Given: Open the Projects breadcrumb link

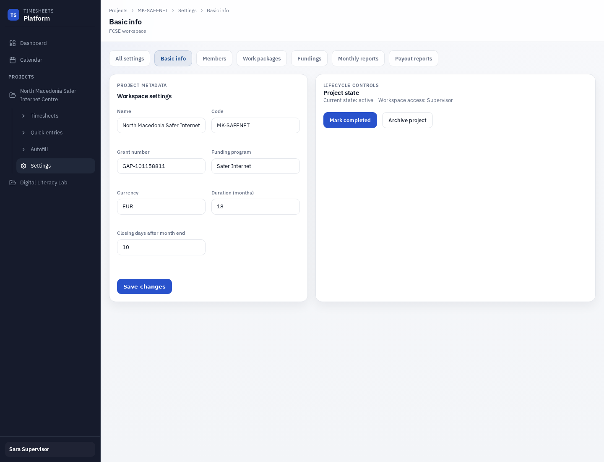Looking at the screenshot, I should point(118,10).
